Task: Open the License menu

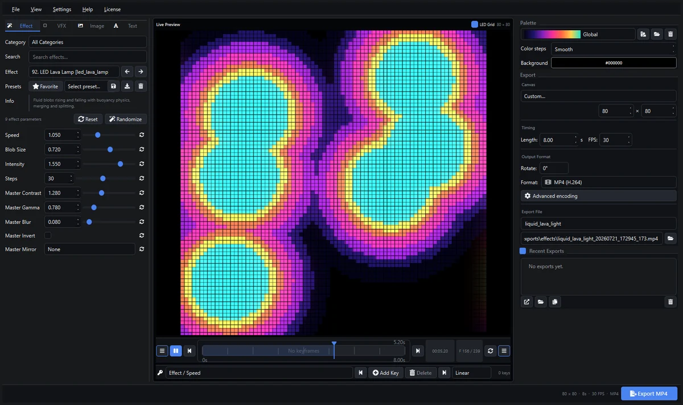Action: click(x=112, y=10)
